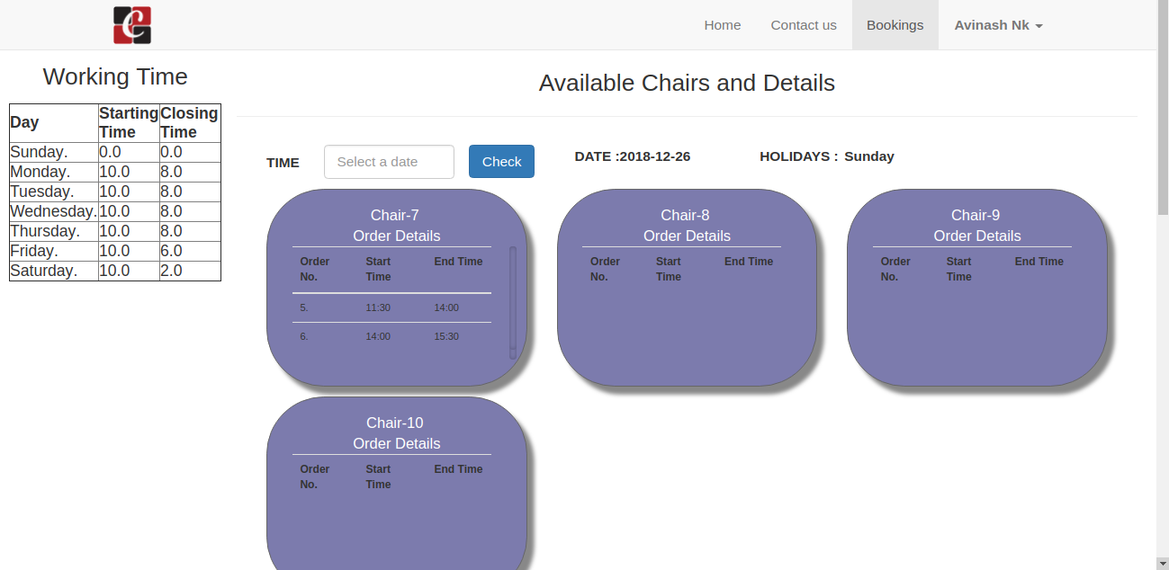This screenshot has height=570, width=1169.
Task: Click the page scrollbar up arrow
Action: 1162,6
